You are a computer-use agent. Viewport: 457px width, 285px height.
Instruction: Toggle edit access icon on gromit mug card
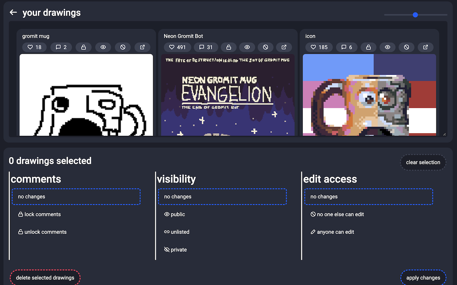(x=123, y=47)
